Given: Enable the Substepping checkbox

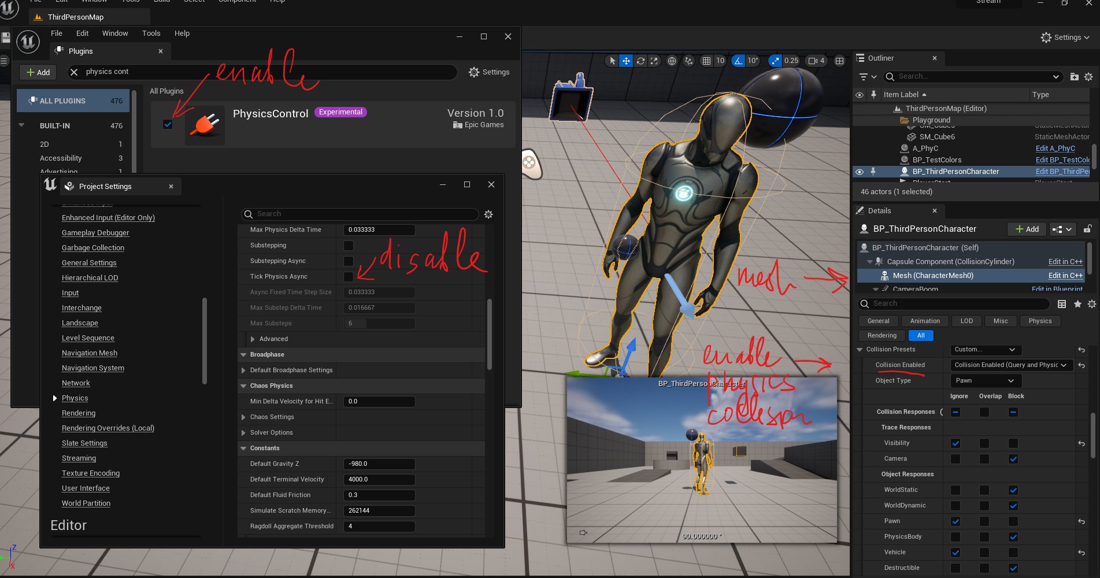Looking at the screenshot, I should pyautogui.click(x=349, y=245).
